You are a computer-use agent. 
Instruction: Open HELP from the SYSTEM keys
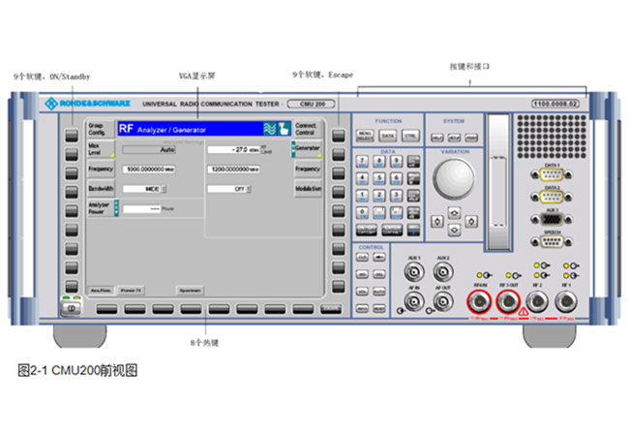click(x=437, y=138)
